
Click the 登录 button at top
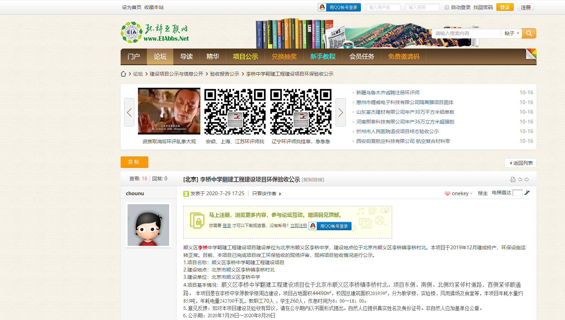click(505, 7)
